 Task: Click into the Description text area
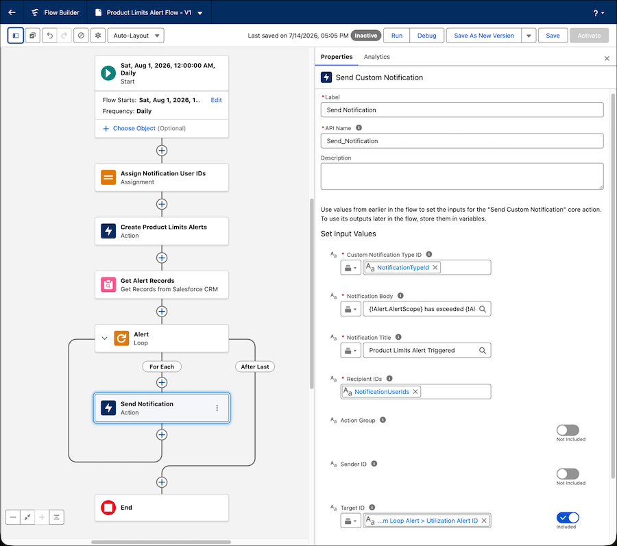pyautogui.click(x=462, y=176)
